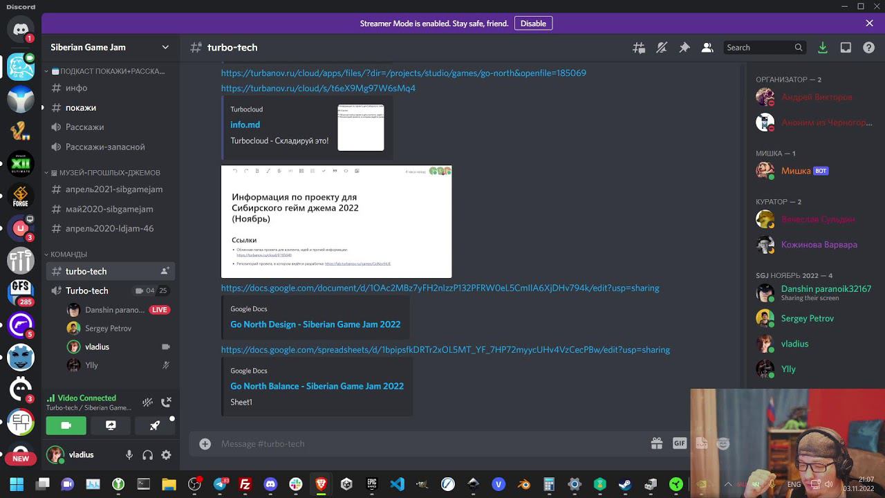Open the GIF picker
Image resolution: width=885 pixels, height=498 pixels.
[680, 444]
